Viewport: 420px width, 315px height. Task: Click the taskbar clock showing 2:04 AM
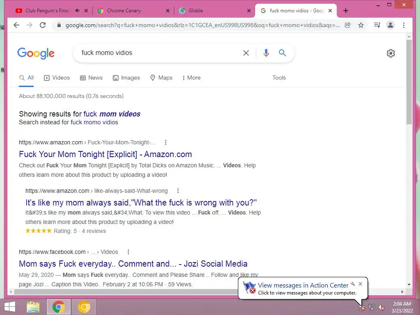[402, 307]
